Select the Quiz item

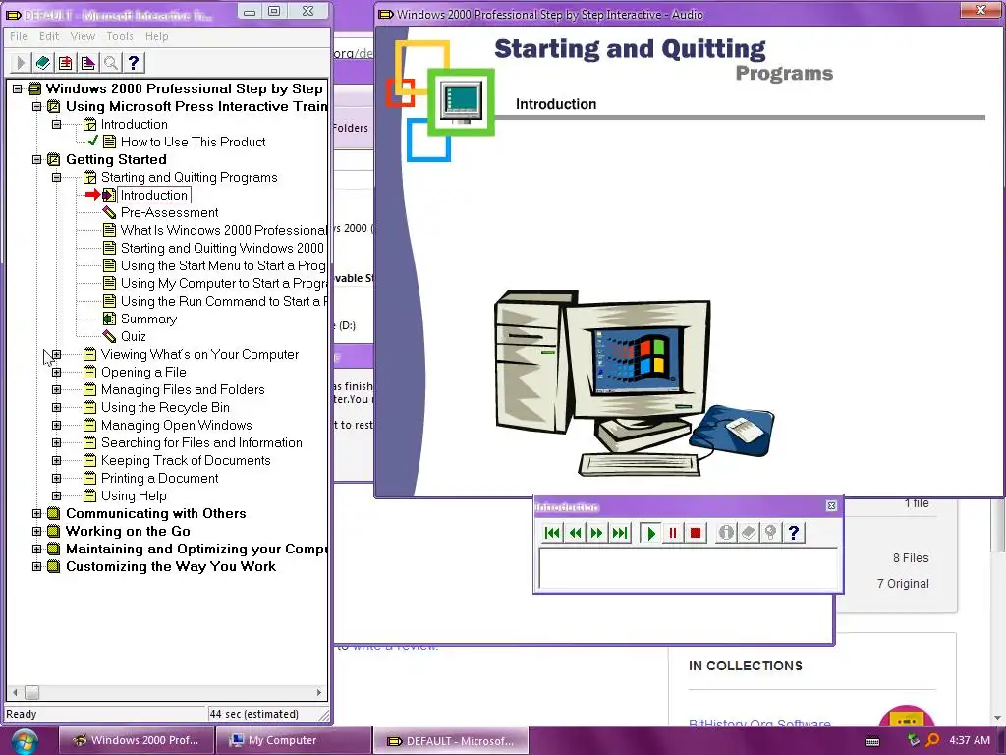pyautogui.click(x=134, y=336)
